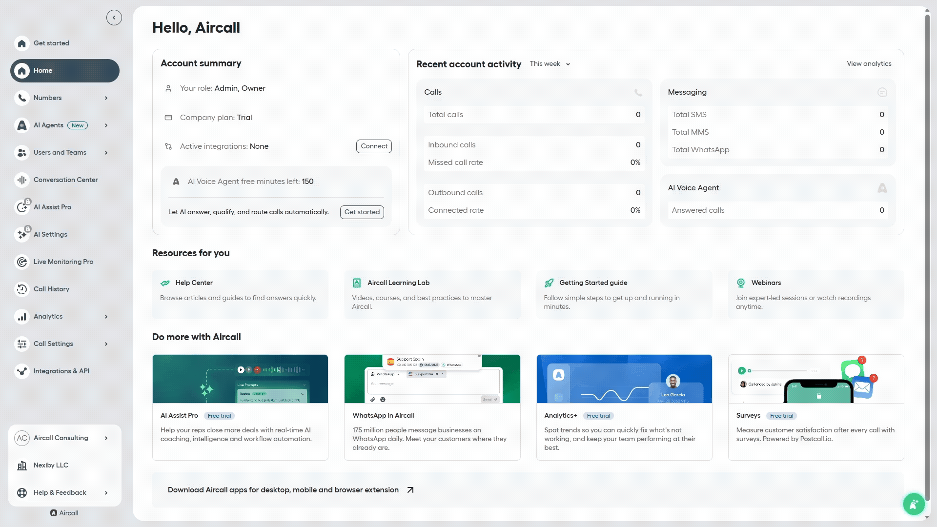Click the Live Monitoring Pro icon
This screenshot has height=527, width=937.
click(x=21, y=262)
